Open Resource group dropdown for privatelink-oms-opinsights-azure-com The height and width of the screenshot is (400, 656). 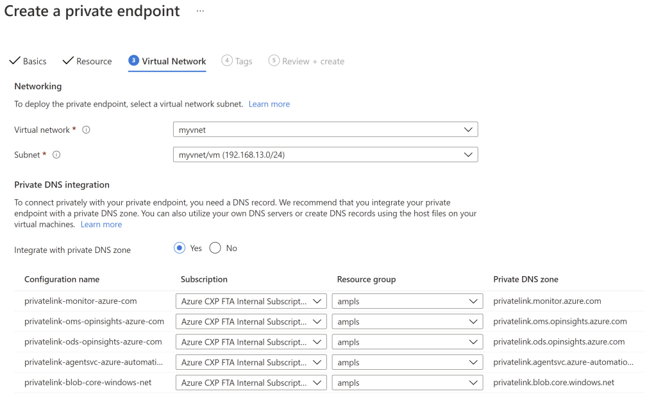pyautogui.click(x=407, y=322)
